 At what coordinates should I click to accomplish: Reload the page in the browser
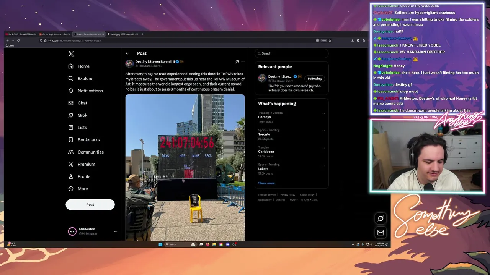(18, 40)
